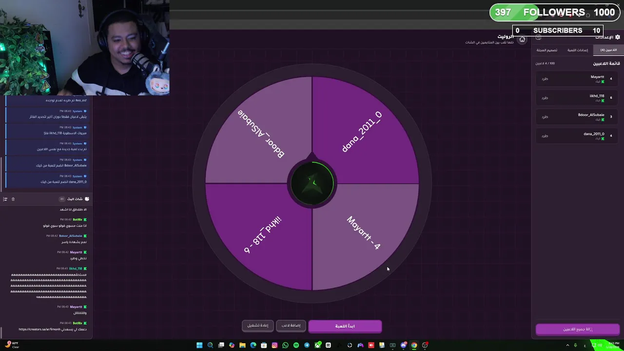Select dana_2011_0 name in players list

(594, 134)
